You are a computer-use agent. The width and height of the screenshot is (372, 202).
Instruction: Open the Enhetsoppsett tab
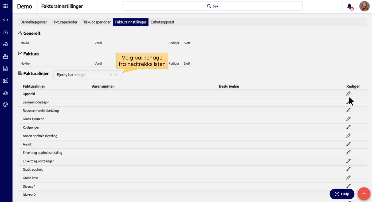tap(162, 22)
